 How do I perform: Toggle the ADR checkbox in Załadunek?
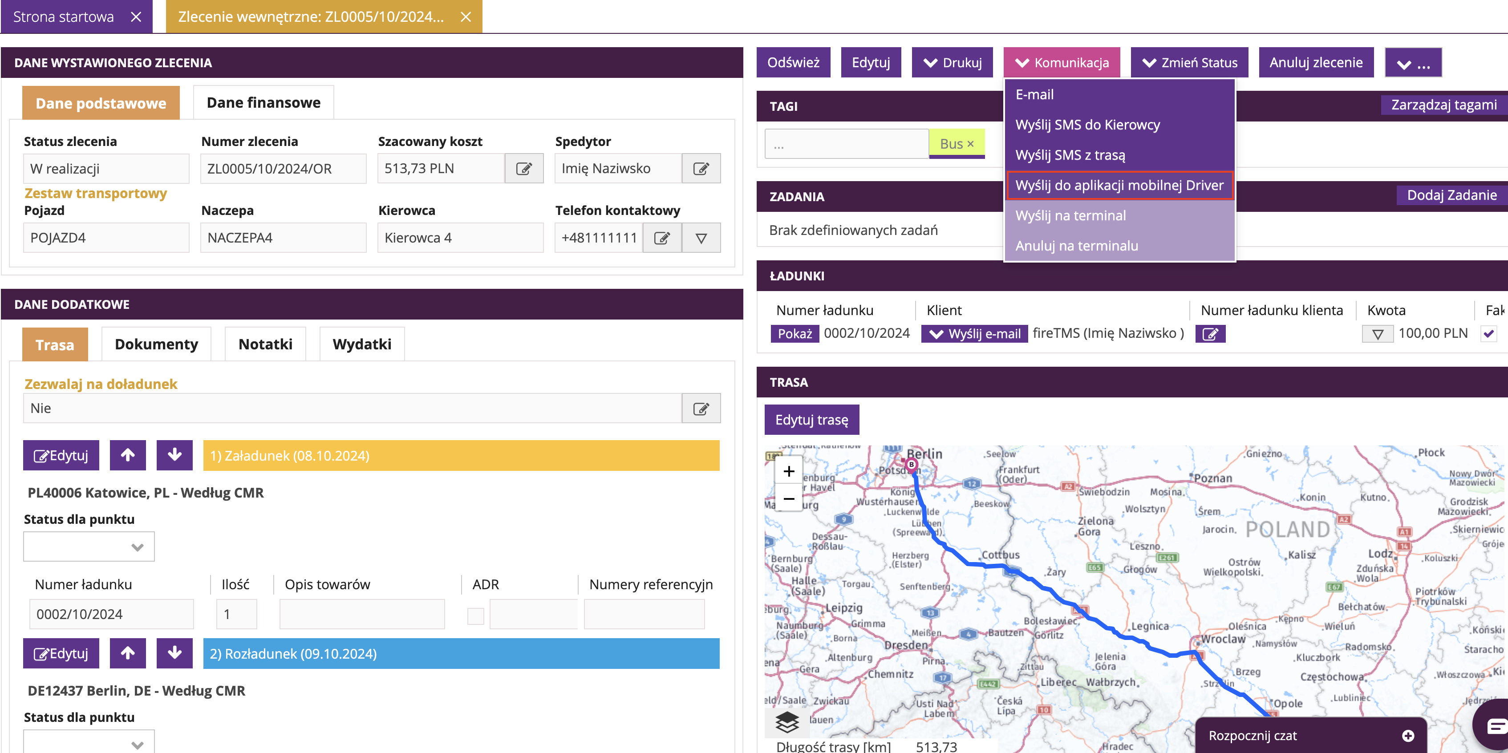tap(475, 615)
